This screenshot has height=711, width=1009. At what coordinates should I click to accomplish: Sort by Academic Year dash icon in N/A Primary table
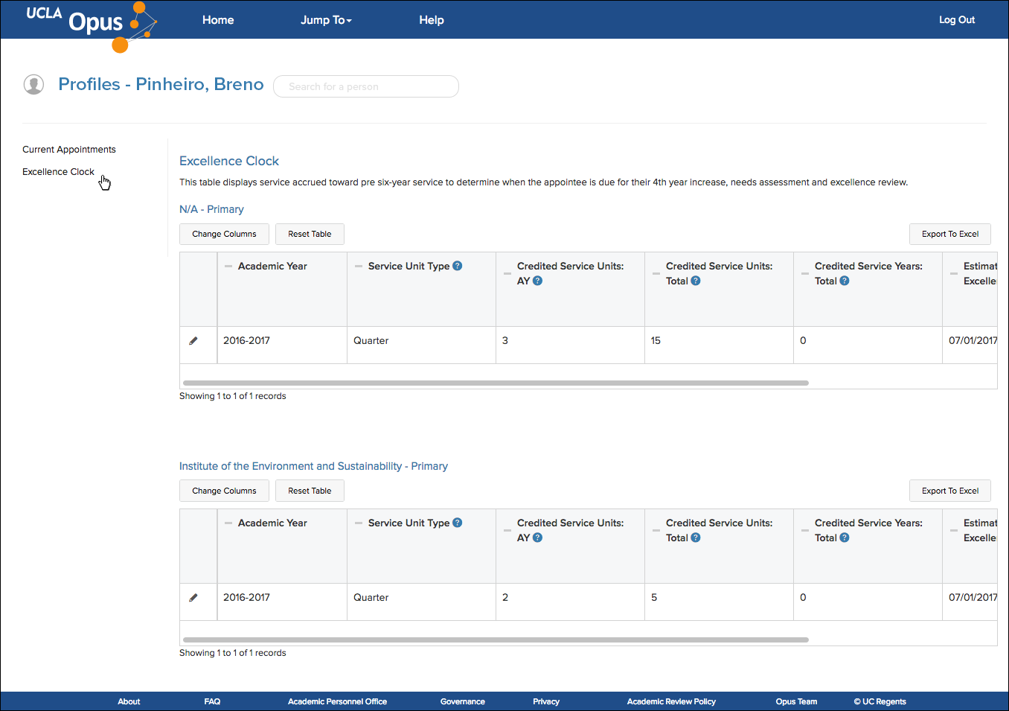click(x=228, y=267)
